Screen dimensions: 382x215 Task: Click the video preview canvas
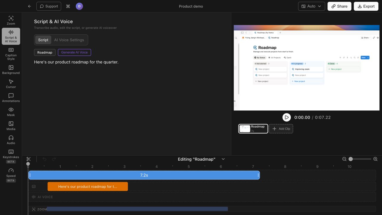coord(306,68)
